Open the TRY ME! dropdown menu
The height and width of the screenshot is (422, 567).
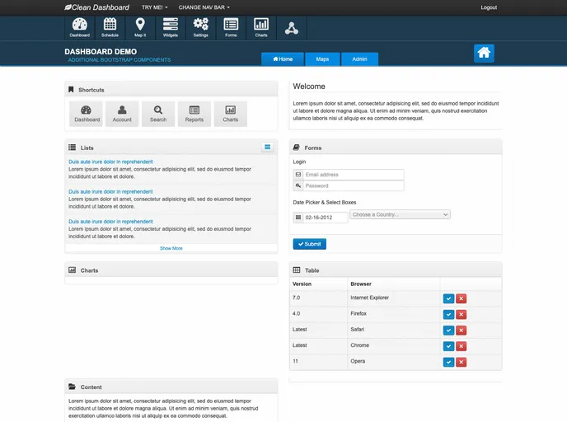tap(154, 7)
